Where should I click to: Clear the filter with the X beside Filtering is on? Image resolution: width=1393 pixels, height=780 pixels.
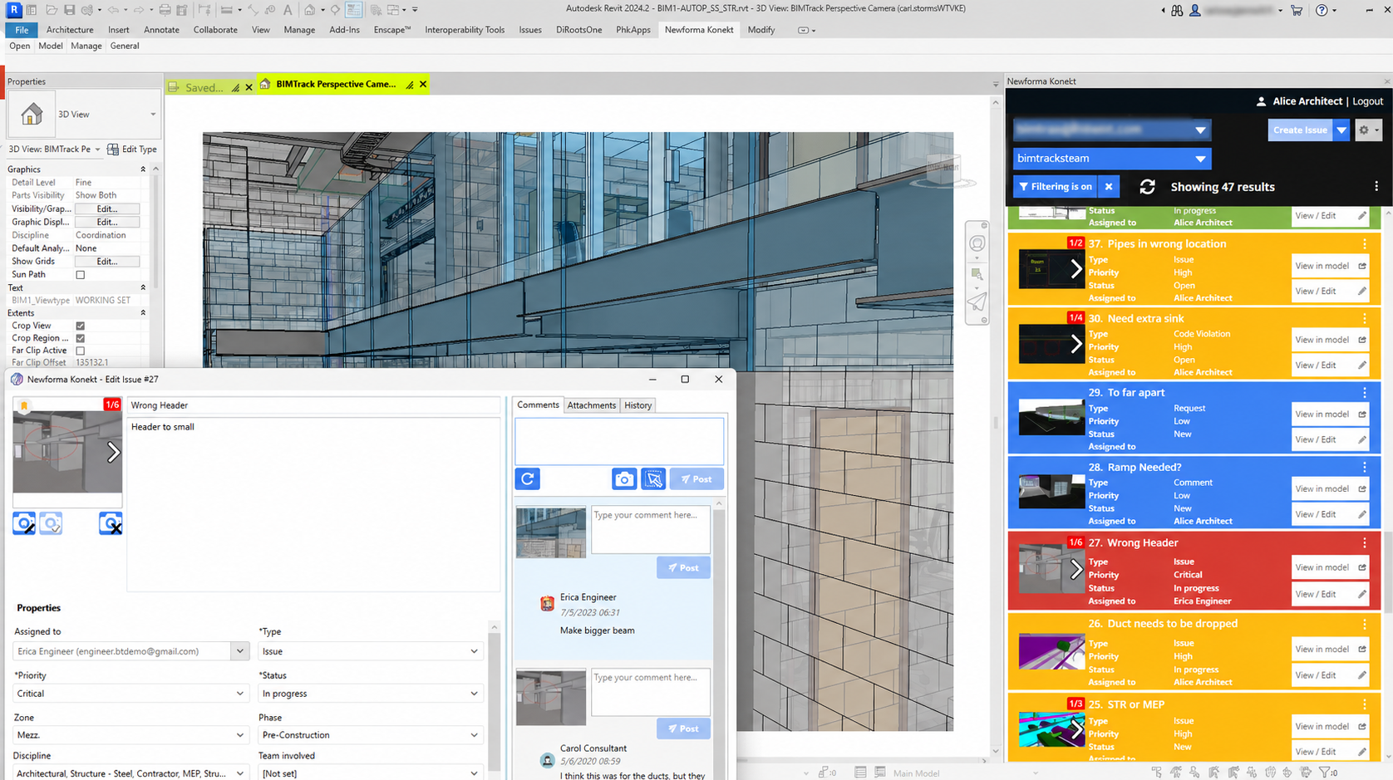(1109, 187)
